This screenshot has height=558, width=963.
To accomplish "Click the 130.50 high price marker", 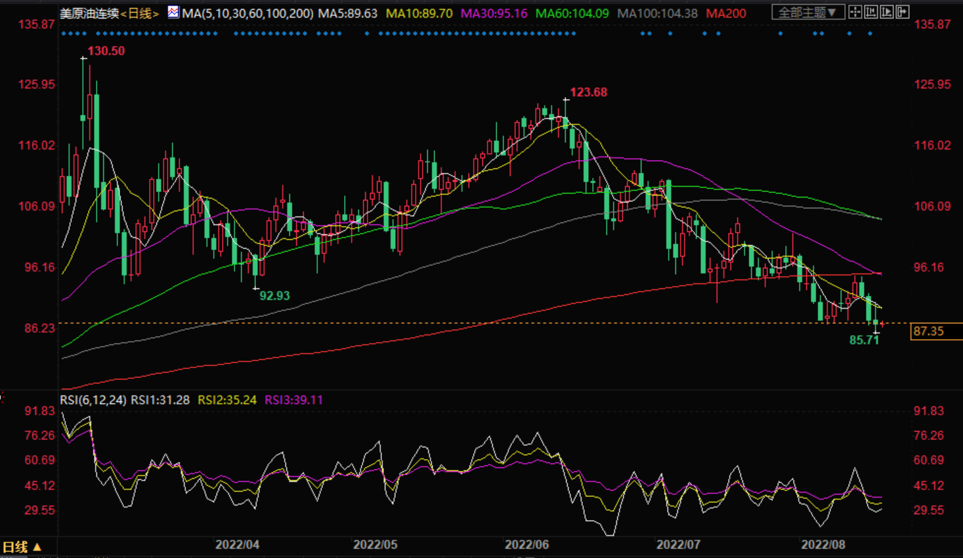I will (106, 51).
